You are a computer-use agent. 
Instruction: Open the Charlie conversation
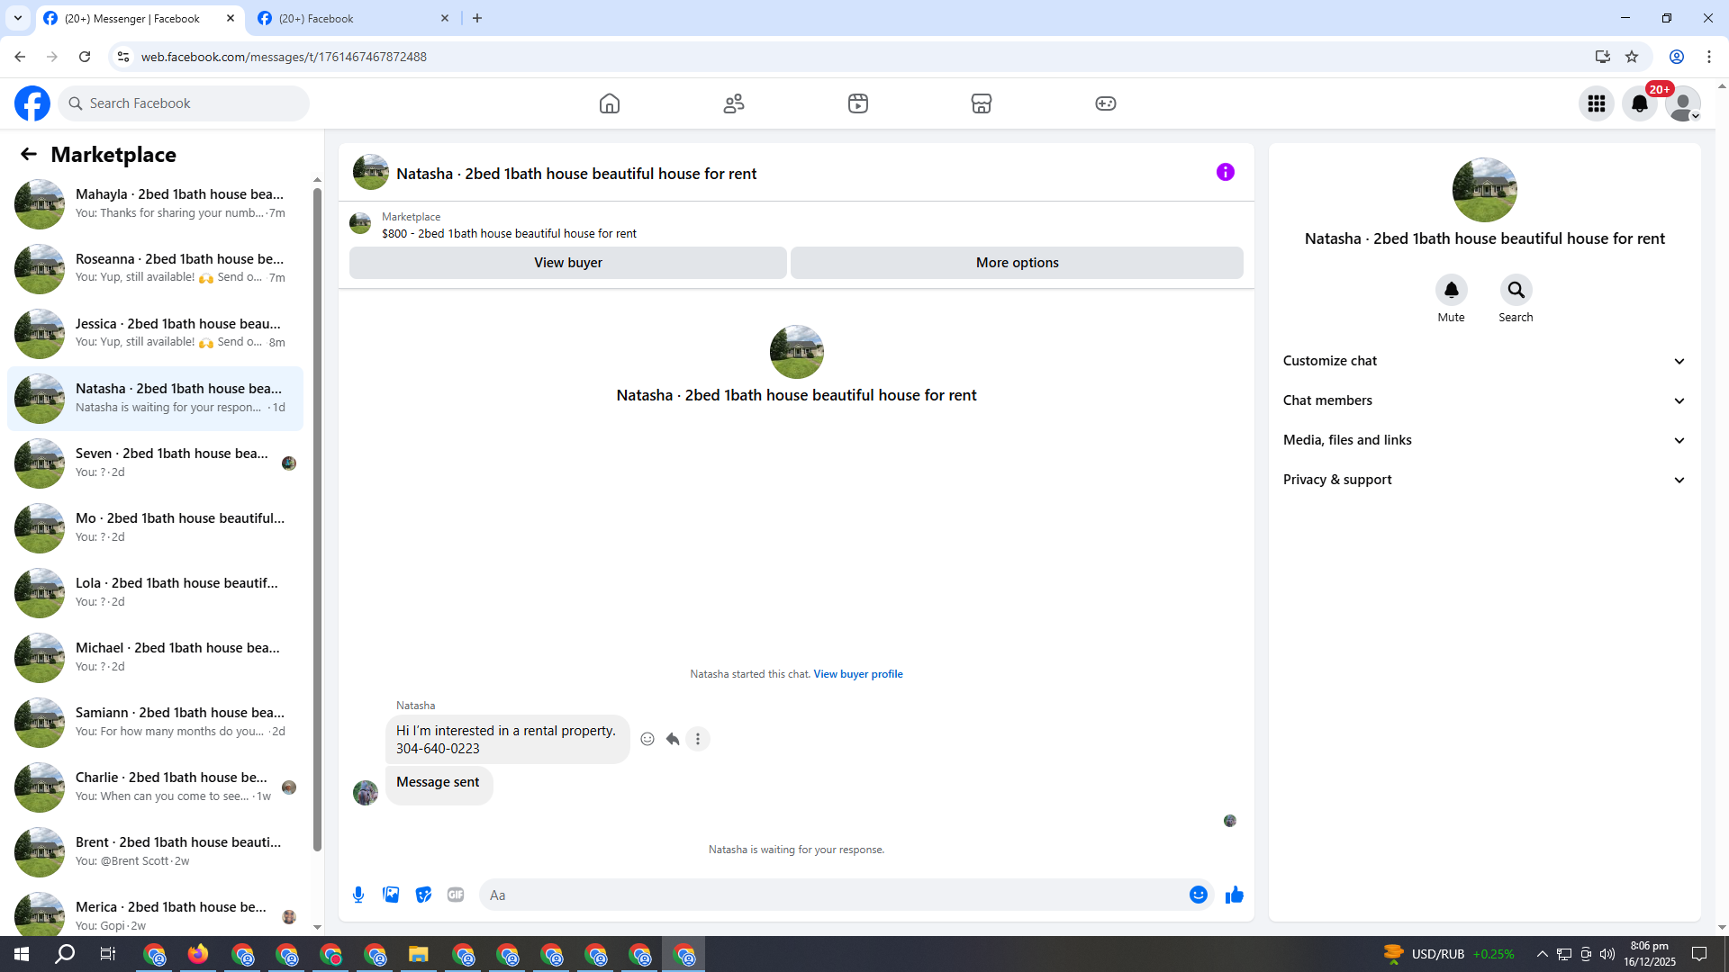156,787
